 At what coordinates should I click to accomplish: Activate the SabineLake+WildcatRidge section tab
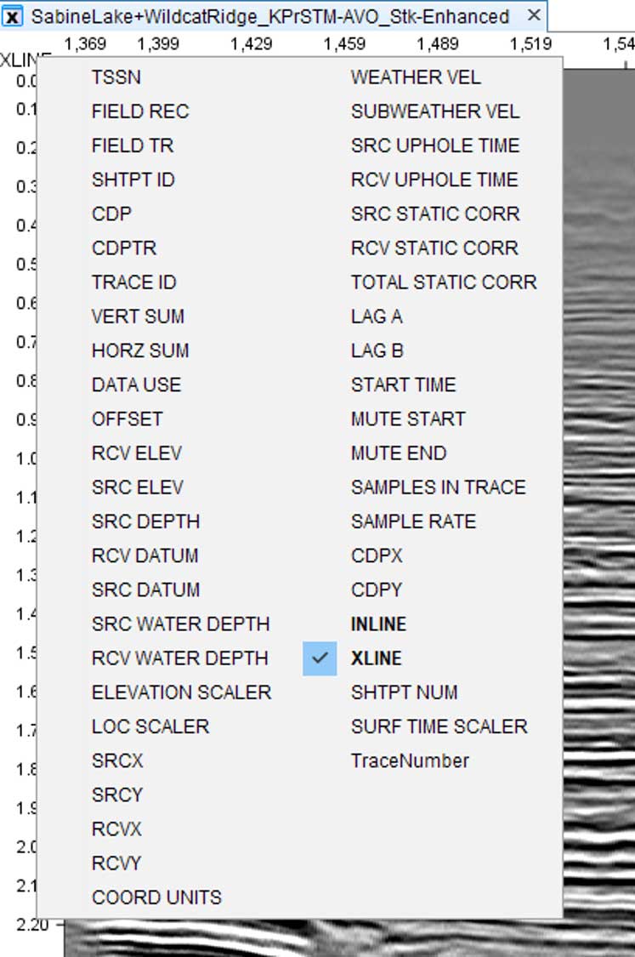click(x=270, y=16)
